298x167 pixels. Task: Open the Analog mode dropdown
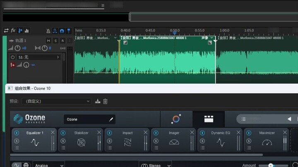tap(48, 165)
